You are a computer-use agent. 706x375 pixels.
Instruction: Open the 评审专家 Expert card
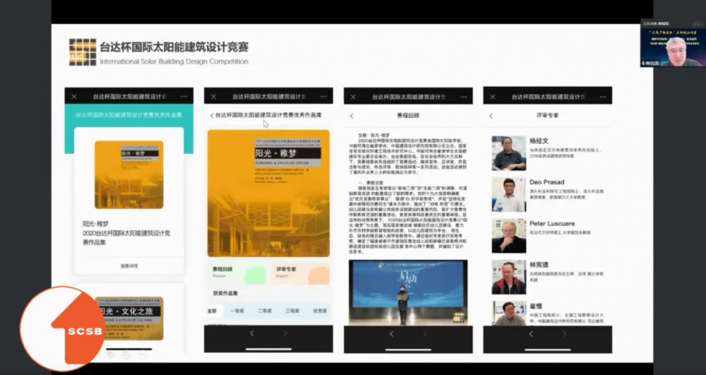pyautogui.click(x=300, y=274)
